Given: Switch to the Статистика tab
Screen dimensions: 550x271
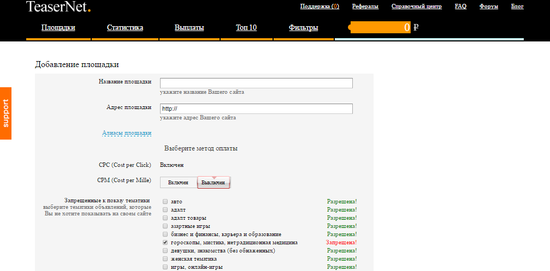Looking at the screenshot, I should click(125, 27).
